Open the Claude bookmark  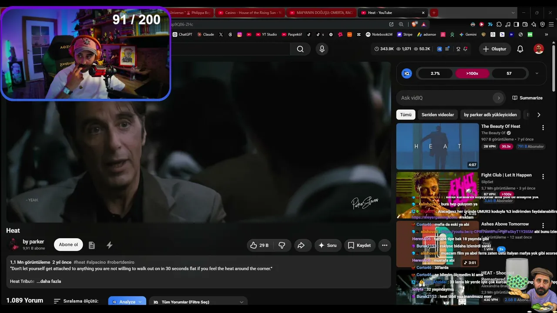[x=205, y=34]
